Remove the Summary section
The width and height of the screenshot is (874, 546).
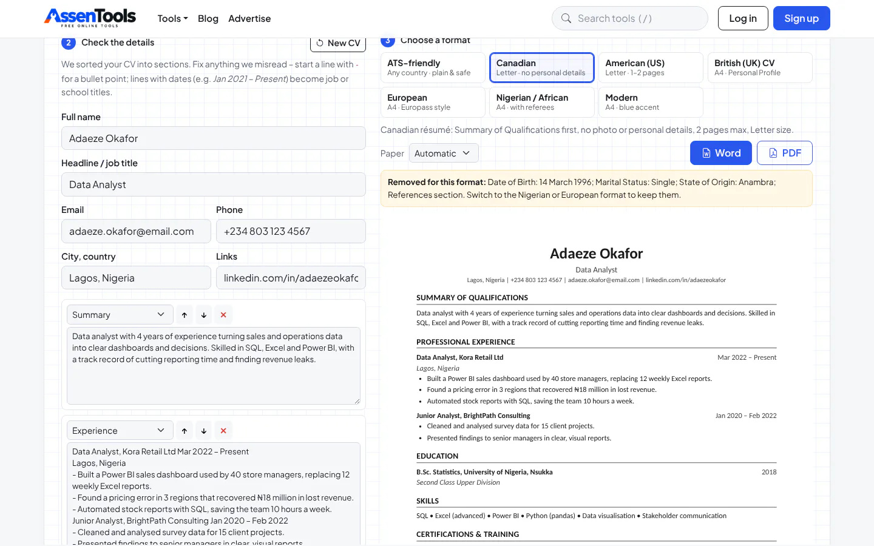[x=223, y=315]
